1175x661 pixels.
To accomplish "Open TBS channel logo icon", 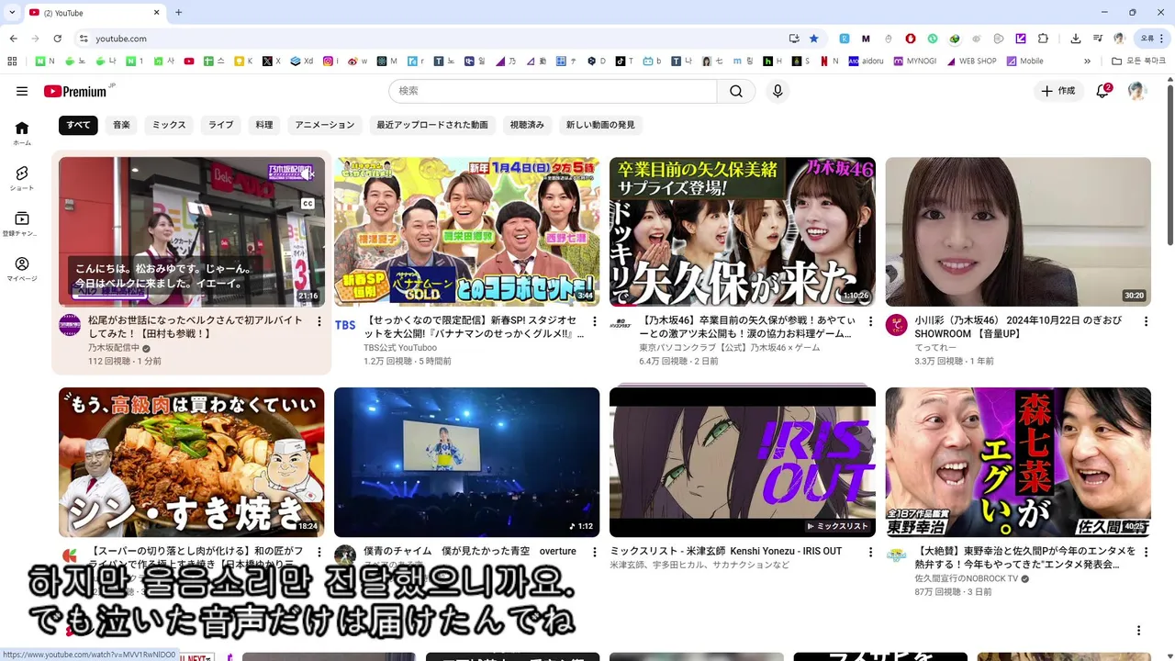I will click(x=345, y=325).
